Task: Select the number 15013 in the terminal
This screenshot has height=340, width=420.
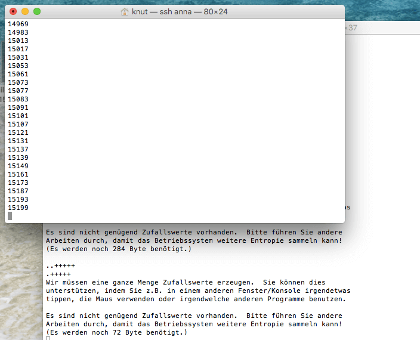Action: [18, 41]
